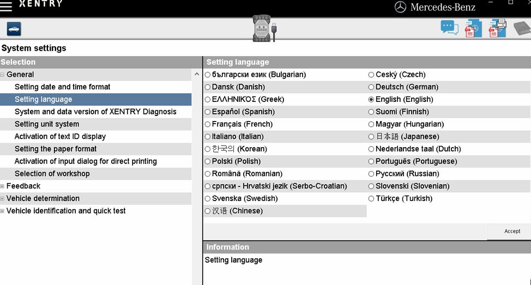Select Serbo-Croatian language radio button
Image resolution: width=531 pixels, height=285 pixels.
(x=208, y=186)
